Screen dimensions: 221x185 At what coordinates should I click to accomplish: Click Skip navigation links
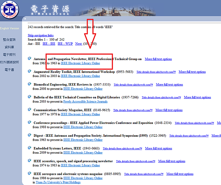pos(41,35)
